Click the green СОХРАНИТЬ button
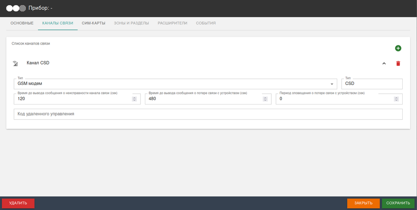417x210 pixels. tap(398, 203)
